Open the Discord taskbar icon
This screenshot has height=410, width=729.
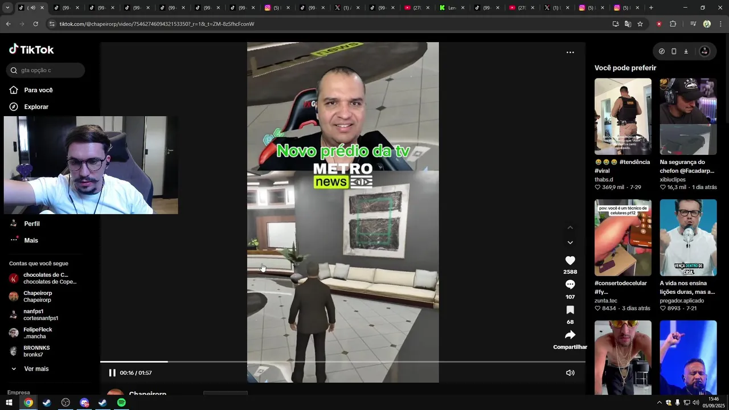pos(84,403)
